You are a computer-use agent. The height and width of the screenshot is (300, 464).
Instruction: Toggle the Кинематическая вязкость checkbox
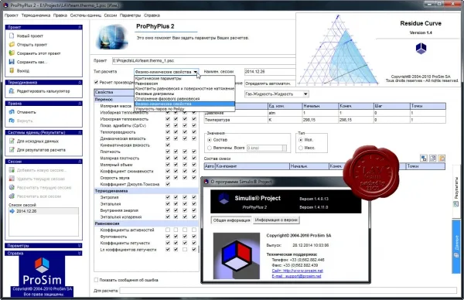(168, 145)
